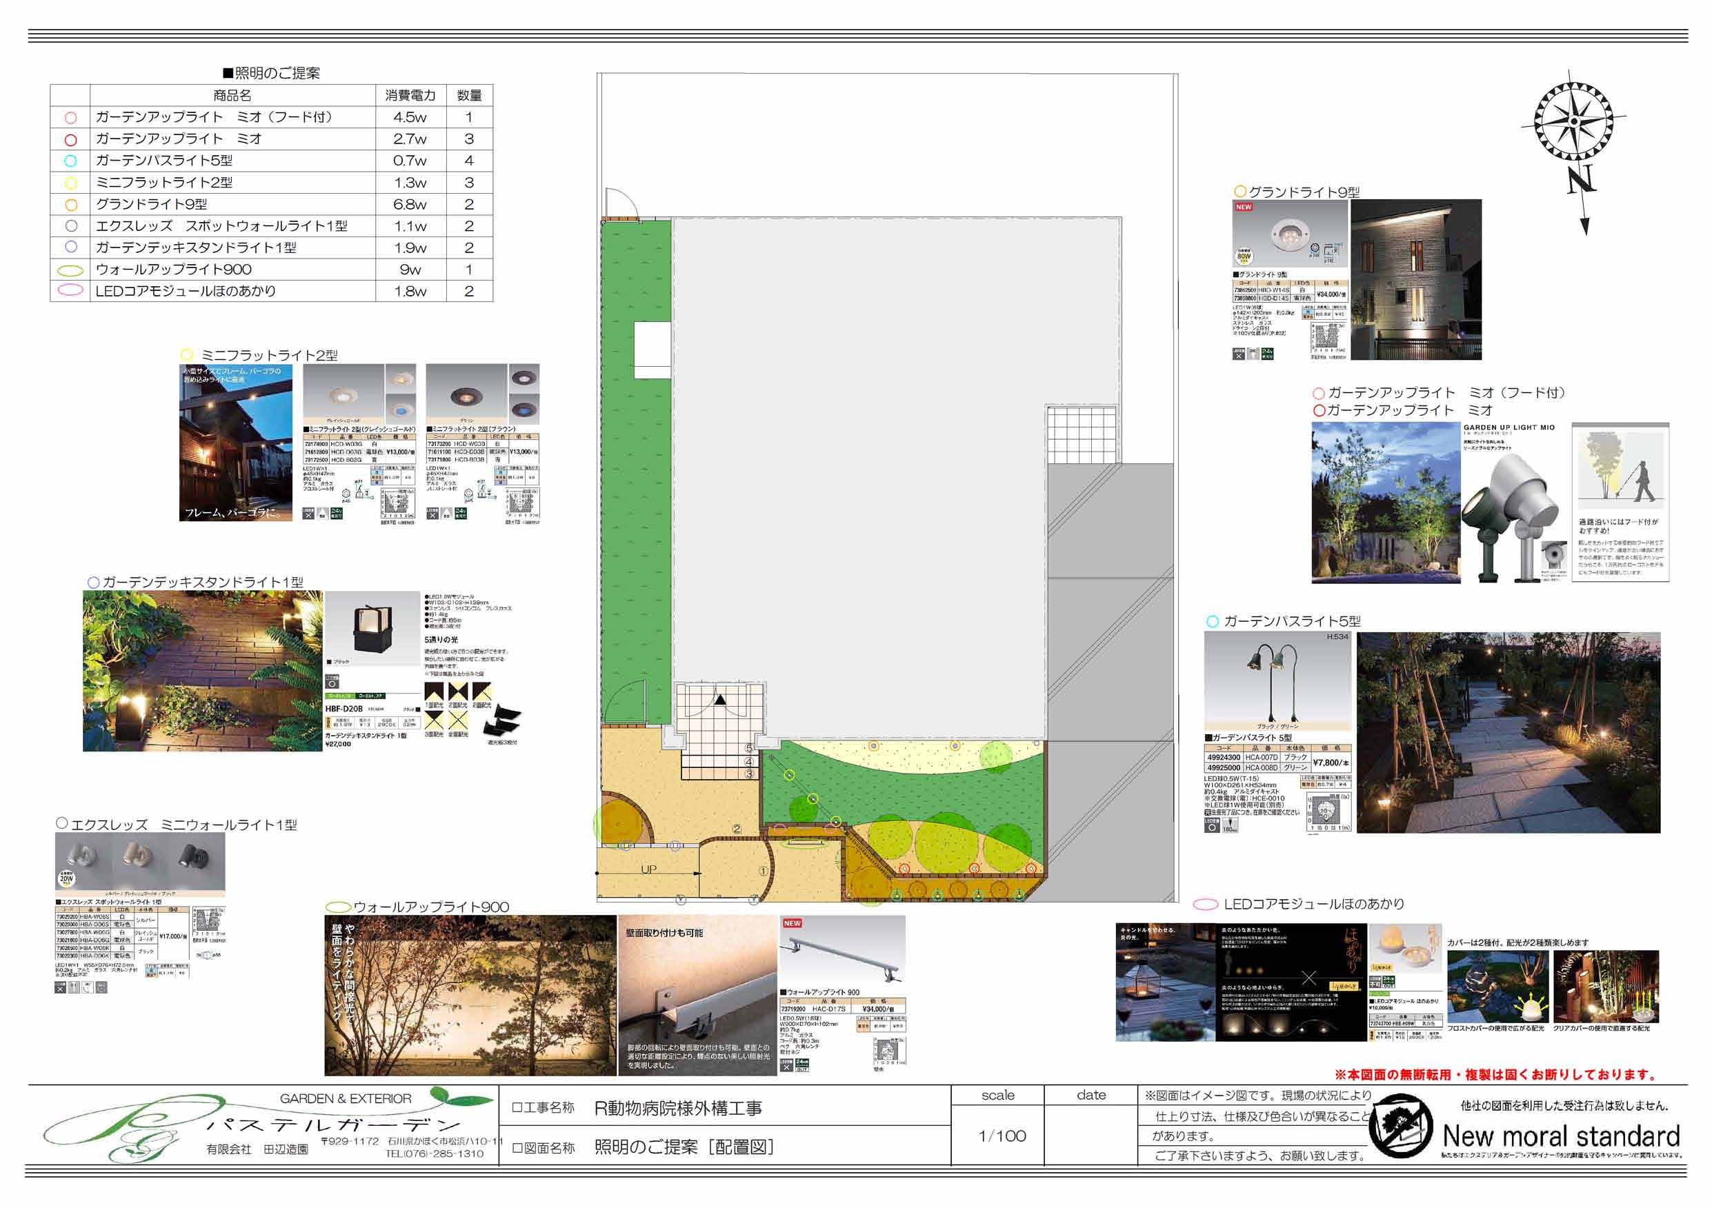Click the 1/100 scale value
The height and width of the screenshot is (1210, 1712).
click(x=1002, y=1136)
